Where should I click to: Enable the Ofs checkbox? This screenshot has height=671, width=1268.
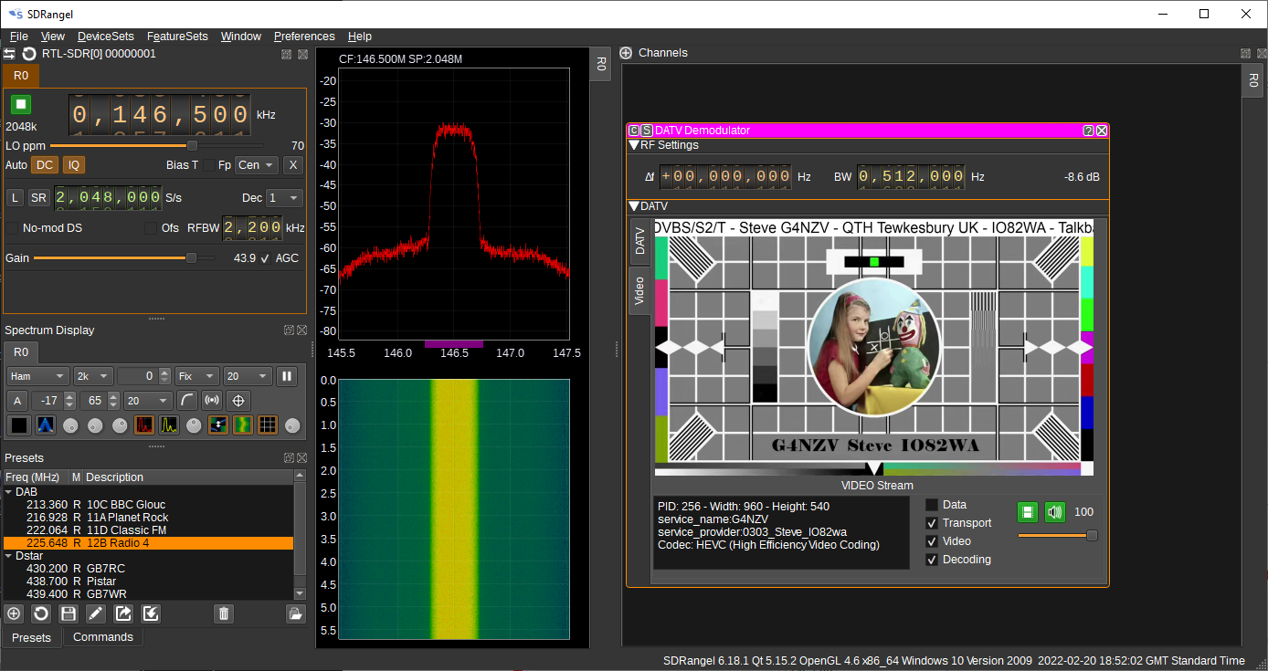click(x=150, y=228)
